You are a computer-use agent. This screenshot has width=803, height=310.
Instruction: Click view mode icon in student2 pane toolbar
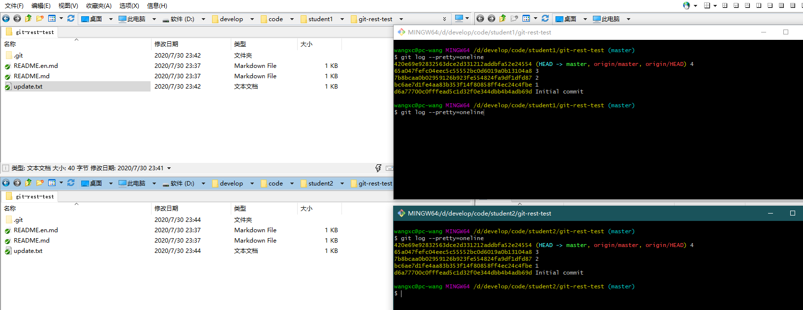coord(52,183)
